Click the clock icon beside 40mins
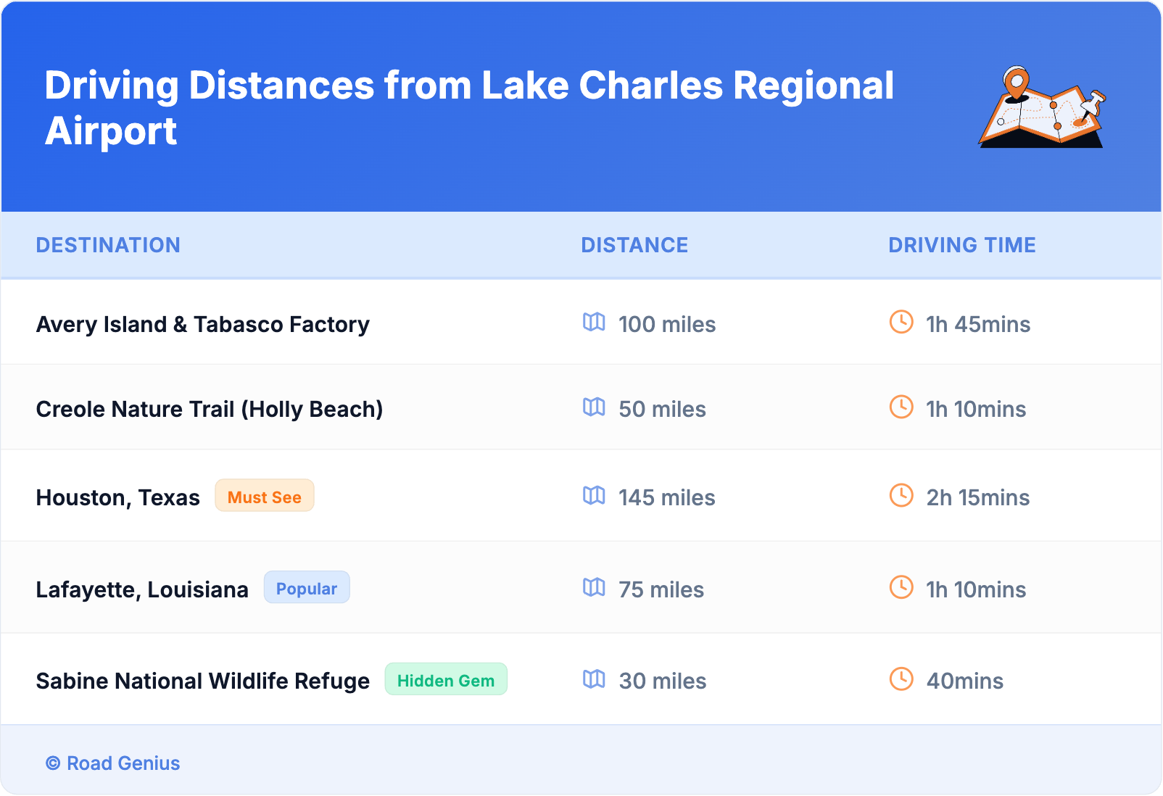The height and width of the screenshot is (796, 1163). 901,679
